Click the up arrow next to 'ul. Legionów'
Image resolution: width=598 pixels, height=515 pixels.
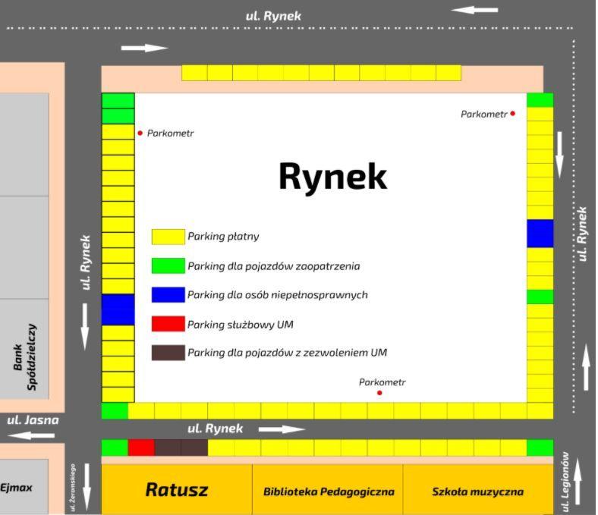[578, 482]
